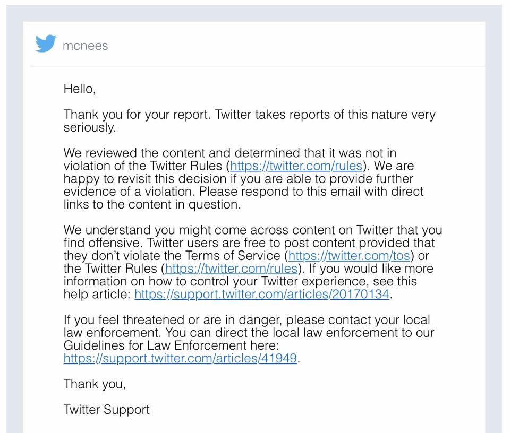Select the mcnees username in header
The width and height of the screenshot is (510, 433).
pyautogui.click(x=85, y=46)
